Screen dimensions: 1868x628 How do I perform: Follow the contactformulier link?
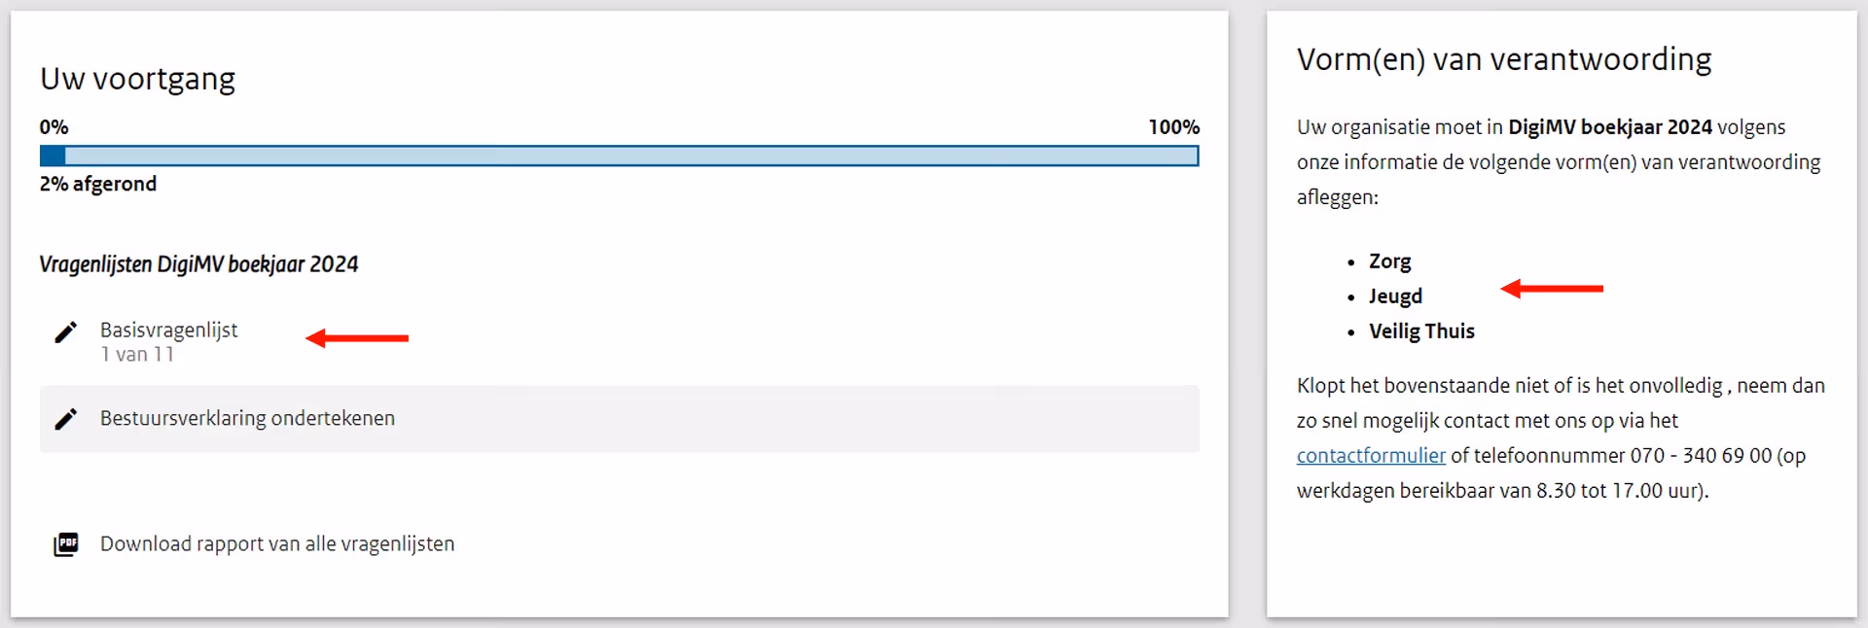point(1370,456)
